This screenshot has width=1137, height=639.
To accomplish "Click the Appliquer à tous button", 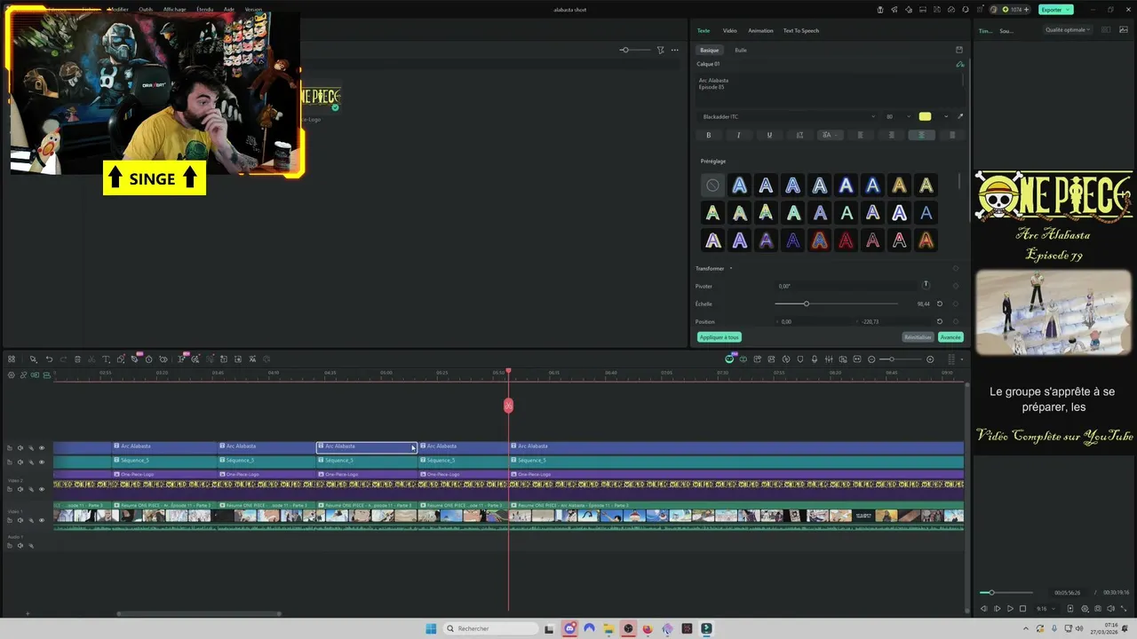I will tap(719, 337).
